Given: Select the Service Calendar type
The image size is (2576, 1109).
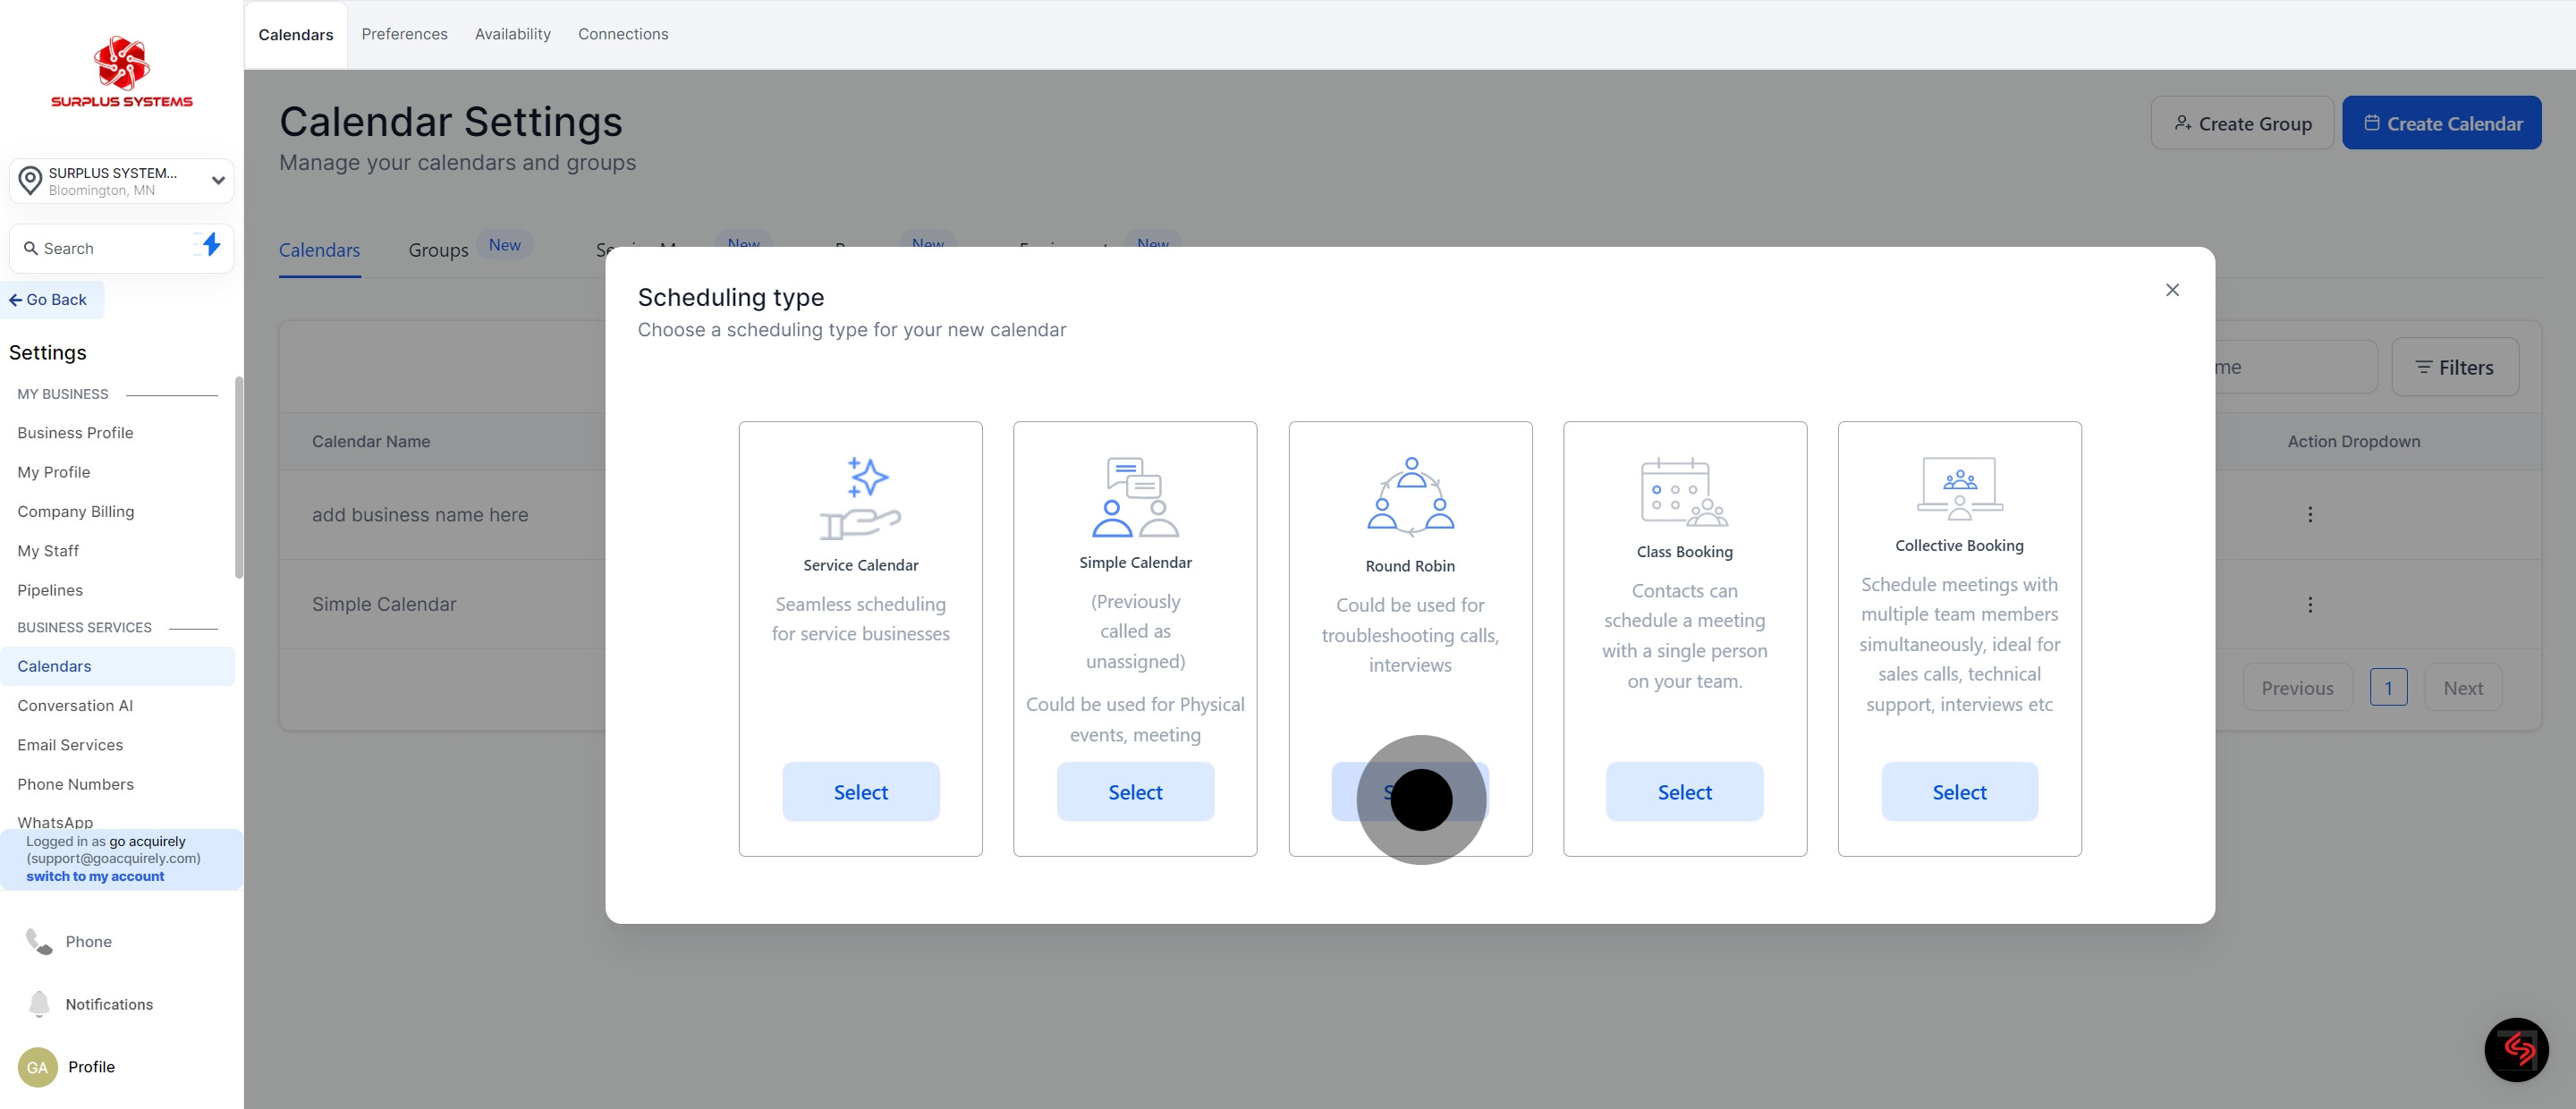Looking at the screenshot, I should 860,791.
